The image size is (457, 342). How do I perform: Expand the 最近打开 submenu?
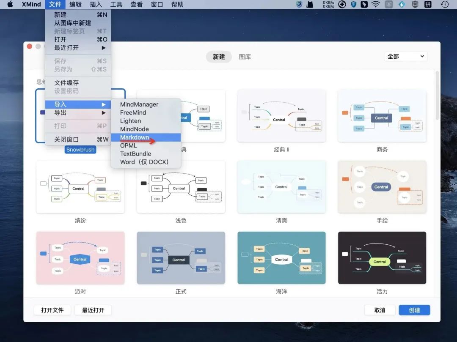point(78,47)
